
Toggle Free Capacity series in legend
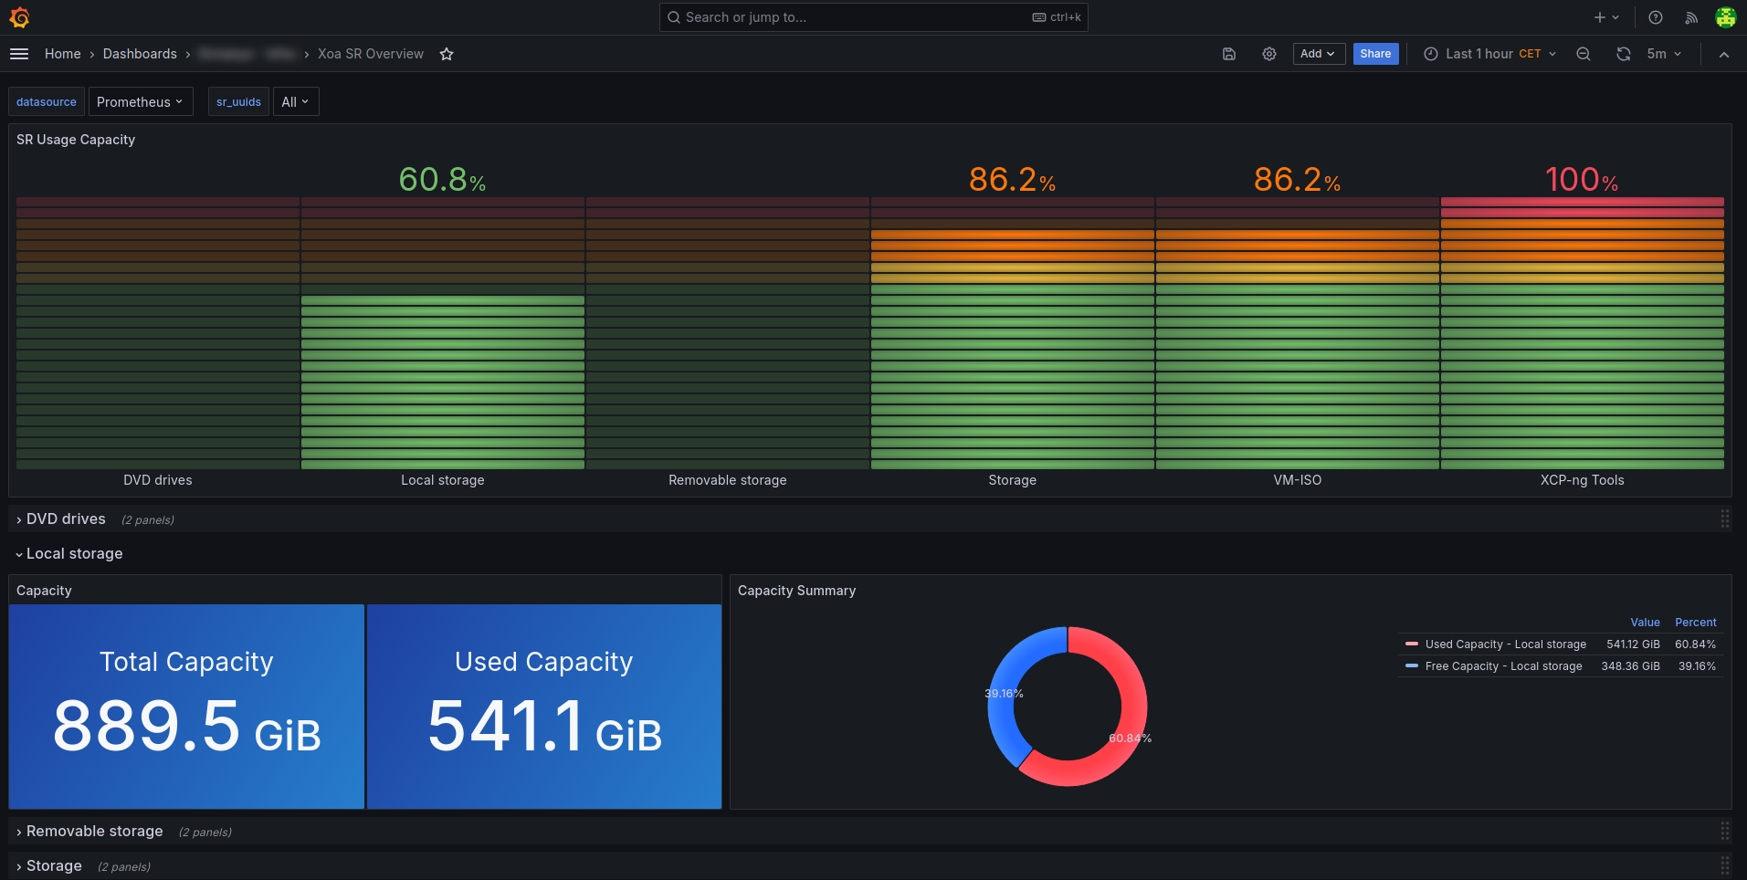tap(1503, 666)
